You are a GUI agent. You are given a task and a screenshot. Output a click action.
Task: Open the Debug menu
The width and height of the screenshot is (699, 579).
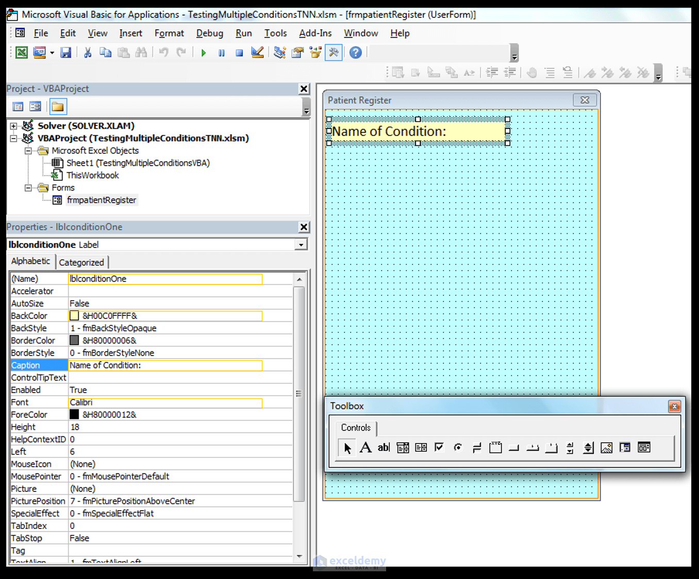(209, 33)
